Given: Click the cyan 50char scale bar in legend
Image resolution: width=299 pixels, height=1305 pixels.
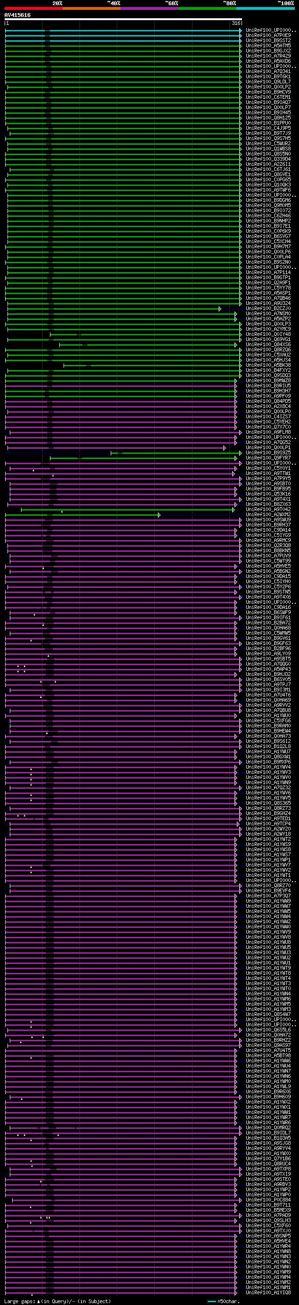Looking at the screenshot, I should pyautogui.click(x=212, y=1301).
